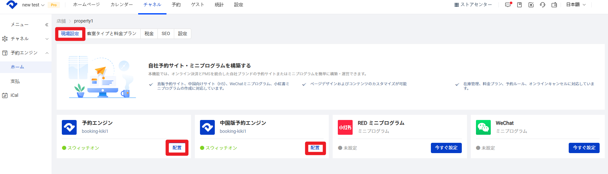This screenshot has width=608, height=174.
Task: Click booking-kiki1 under 予約エンジン title
Action: [95, 131]
